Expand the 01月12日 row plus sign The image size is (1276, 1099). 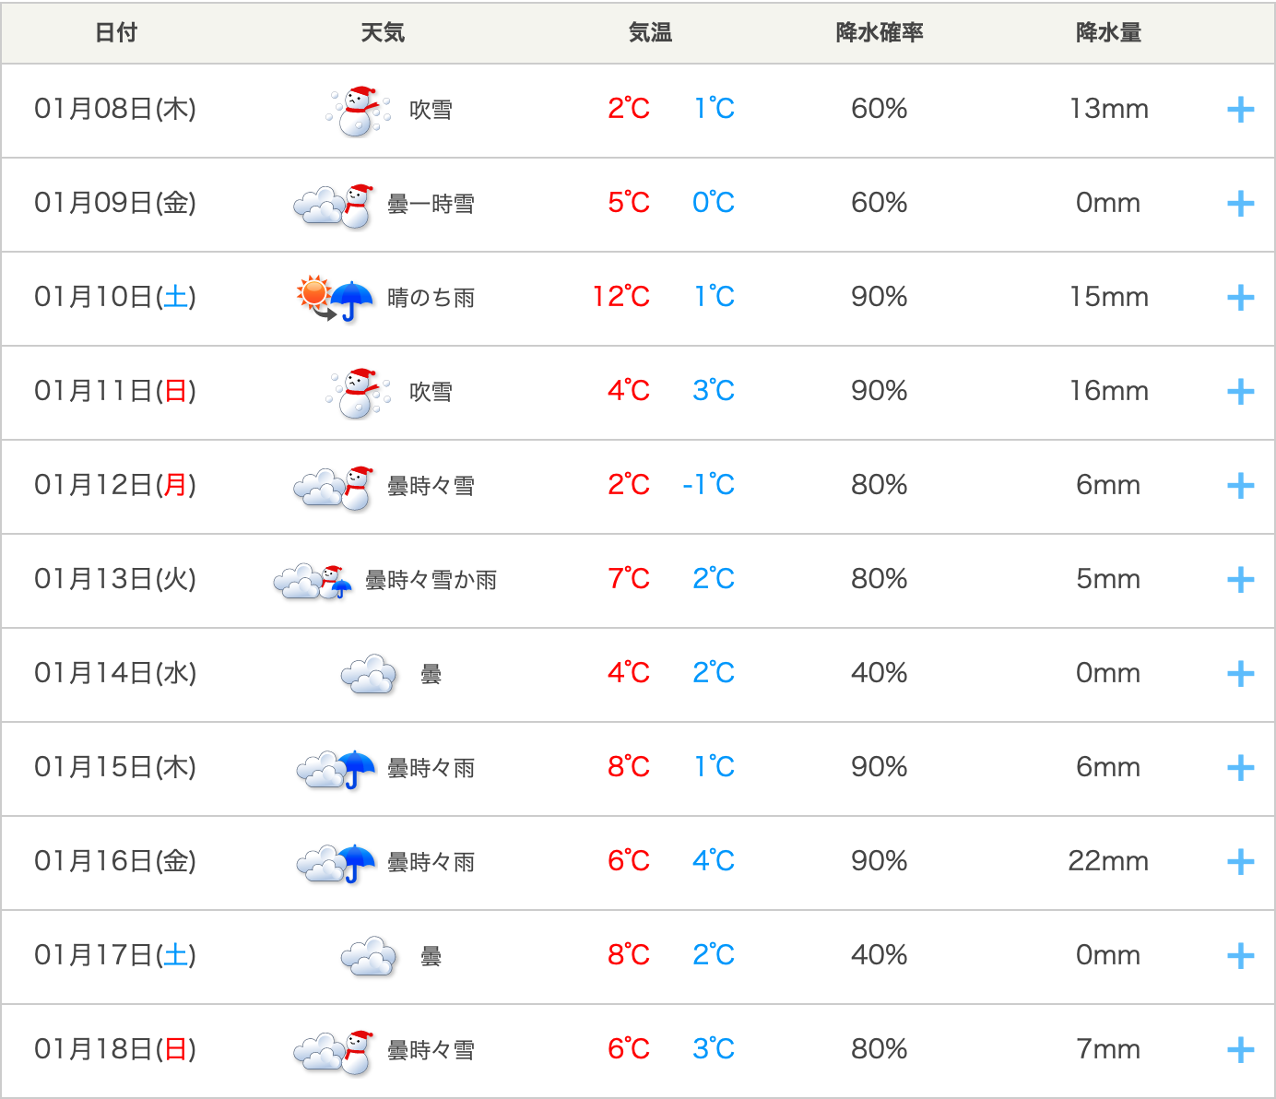click(x=1240, y=486)
